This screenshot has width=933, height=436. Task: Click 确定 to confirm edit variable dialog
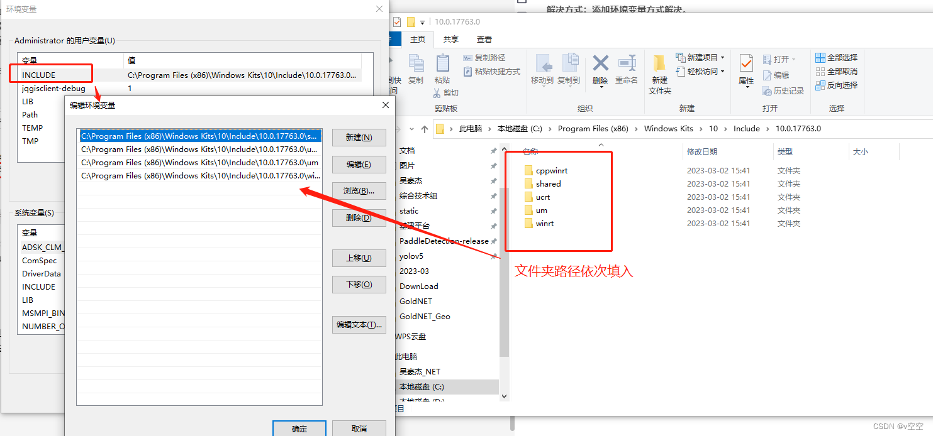(x=299, y=428)
